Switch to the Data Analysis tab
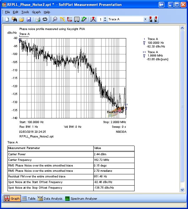This screenshot has height=209, width=188. click(x=50, y=198)
